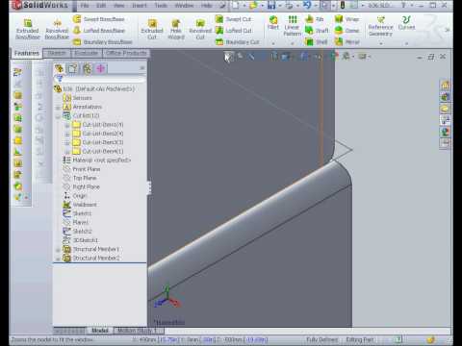The image size is (462, 346).
Task: Open the Hole Wizard
Action: [176, 29]
